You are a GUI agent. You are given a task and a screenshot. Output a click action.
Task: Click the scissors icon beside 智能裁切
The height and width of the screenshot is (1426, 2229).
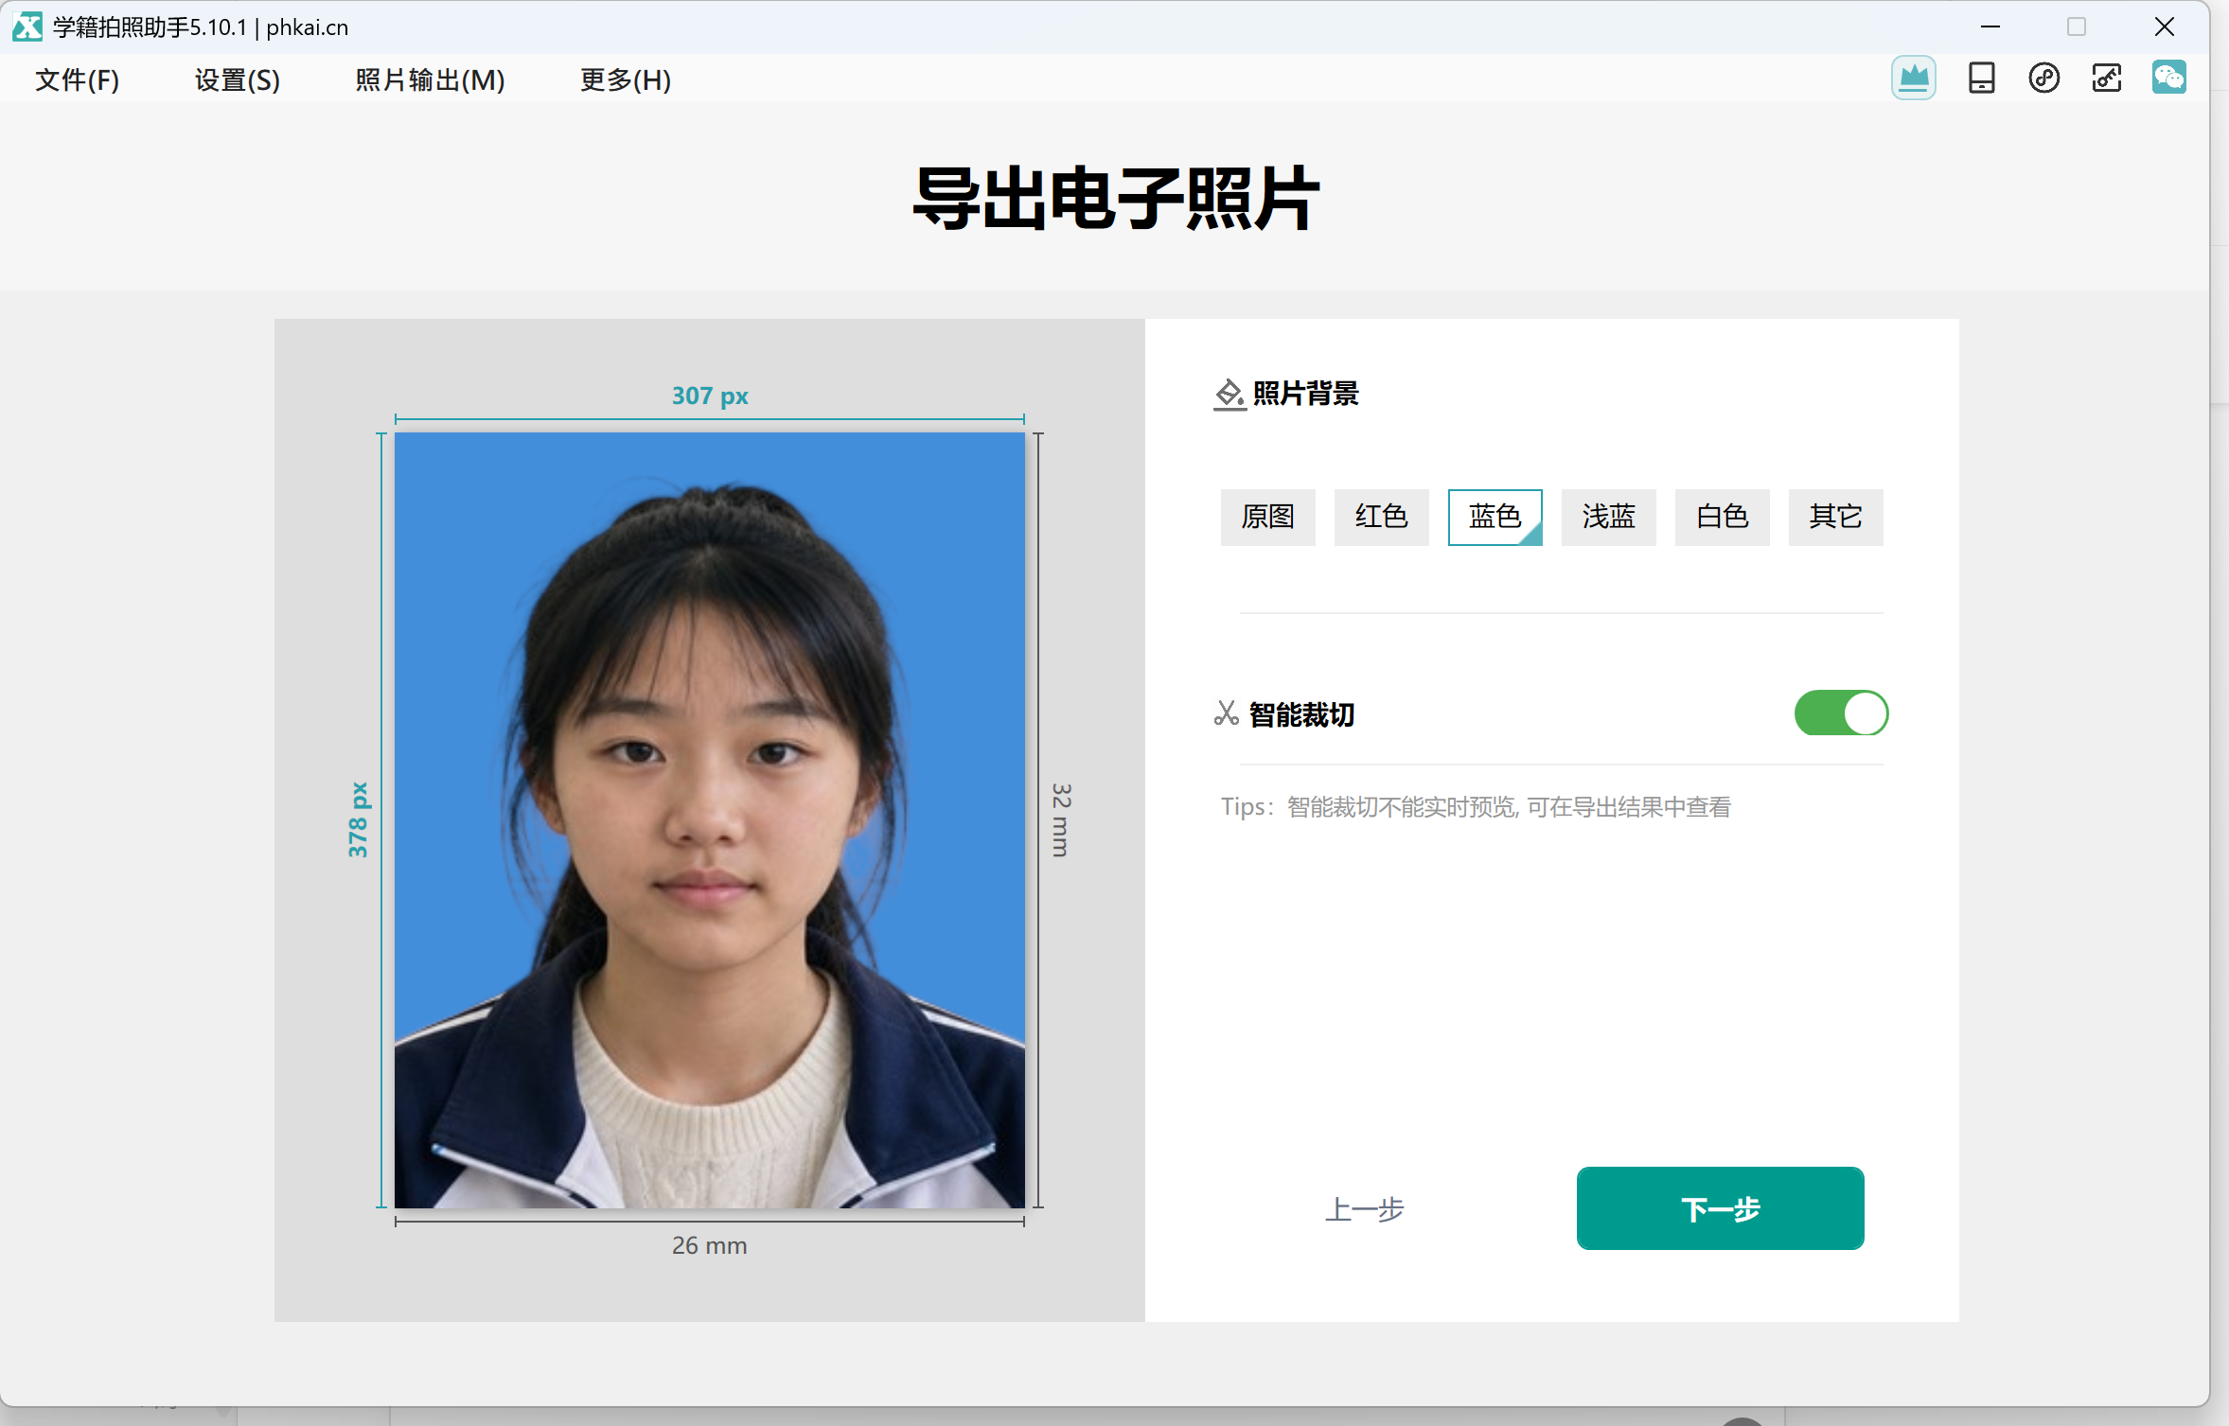click(x=1226, y=713)
